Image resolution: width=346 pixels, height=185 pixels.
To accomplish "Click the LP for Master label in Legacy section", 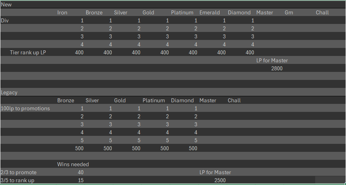I will [215, 173].
